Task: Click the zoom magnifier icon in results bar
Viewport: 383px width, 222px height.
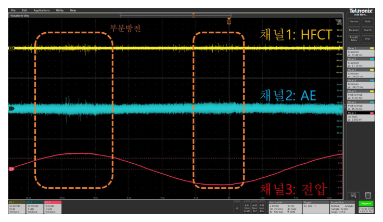Action: pos(354,194)
